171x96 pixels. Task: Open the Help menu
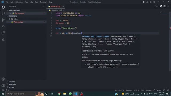click(x=50, y=2)
